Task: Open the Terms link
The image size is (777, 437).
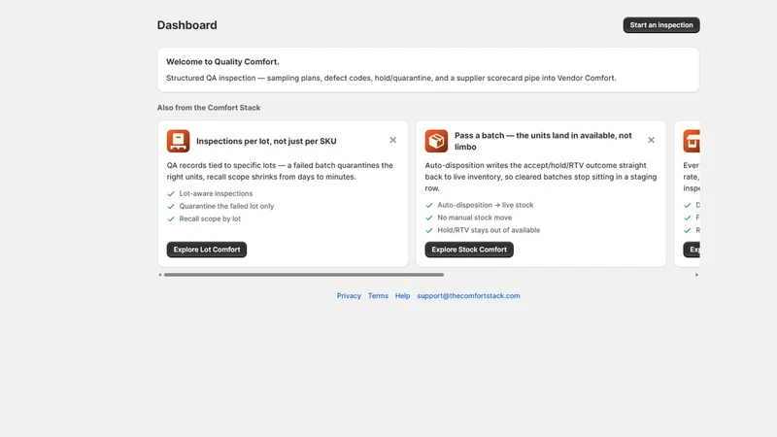Action: tap(378, 296)
